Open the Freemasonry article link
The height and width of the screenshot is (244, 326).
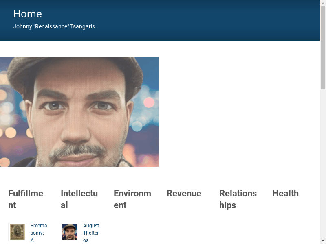coord(39,233)
